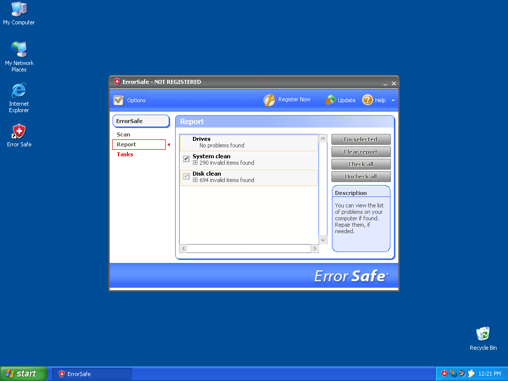The width and height of the screenshot is (508, 381).
Task: Click the ErrorSafe shield tray icon
Action: click(x=444, y=374)
